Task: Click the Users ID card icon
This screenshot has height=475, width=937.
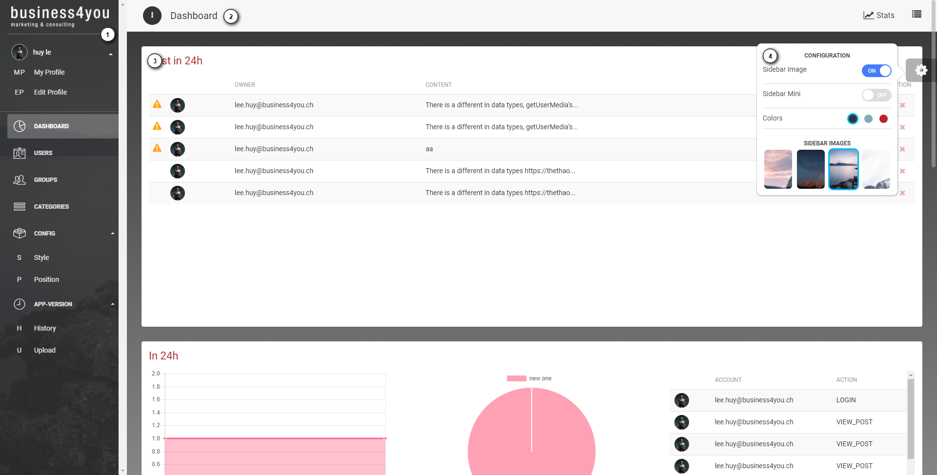Action: click(20, 153)
